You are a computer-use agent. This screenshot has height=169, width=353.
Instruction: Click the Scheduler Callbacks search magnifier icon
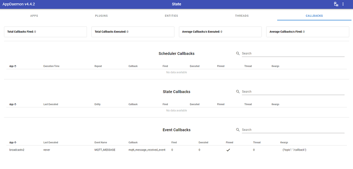[x=238, y=53]
